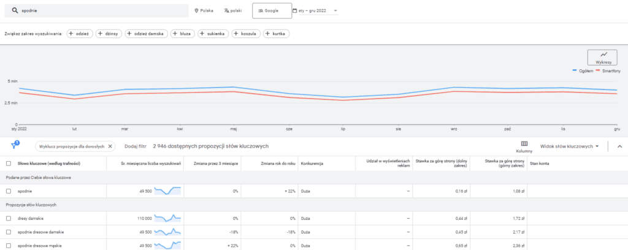Click '2 946 dostępnych propozycji słów kluczowych' text
628x250 pixels.
coord(211,146)
